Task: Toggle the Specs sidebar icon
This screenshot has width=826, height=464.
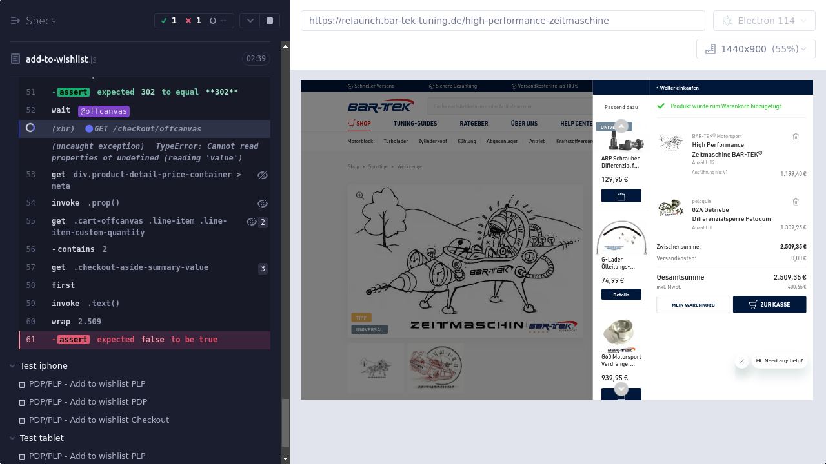Action: coord(15,21)
